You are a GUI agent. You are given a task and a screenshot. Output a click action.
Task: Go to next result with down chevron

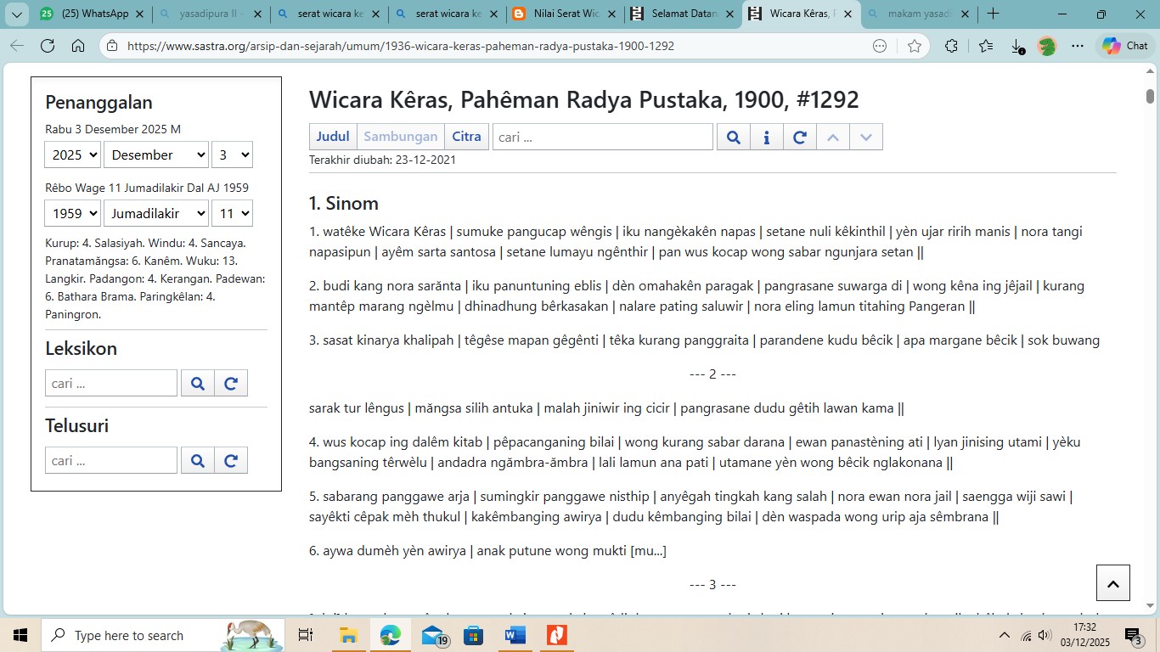click(x=866, y=137)
